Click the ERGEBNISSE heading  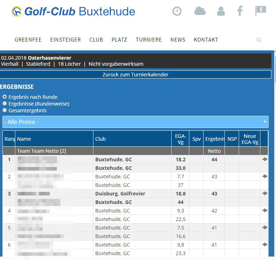click(17, 87)
